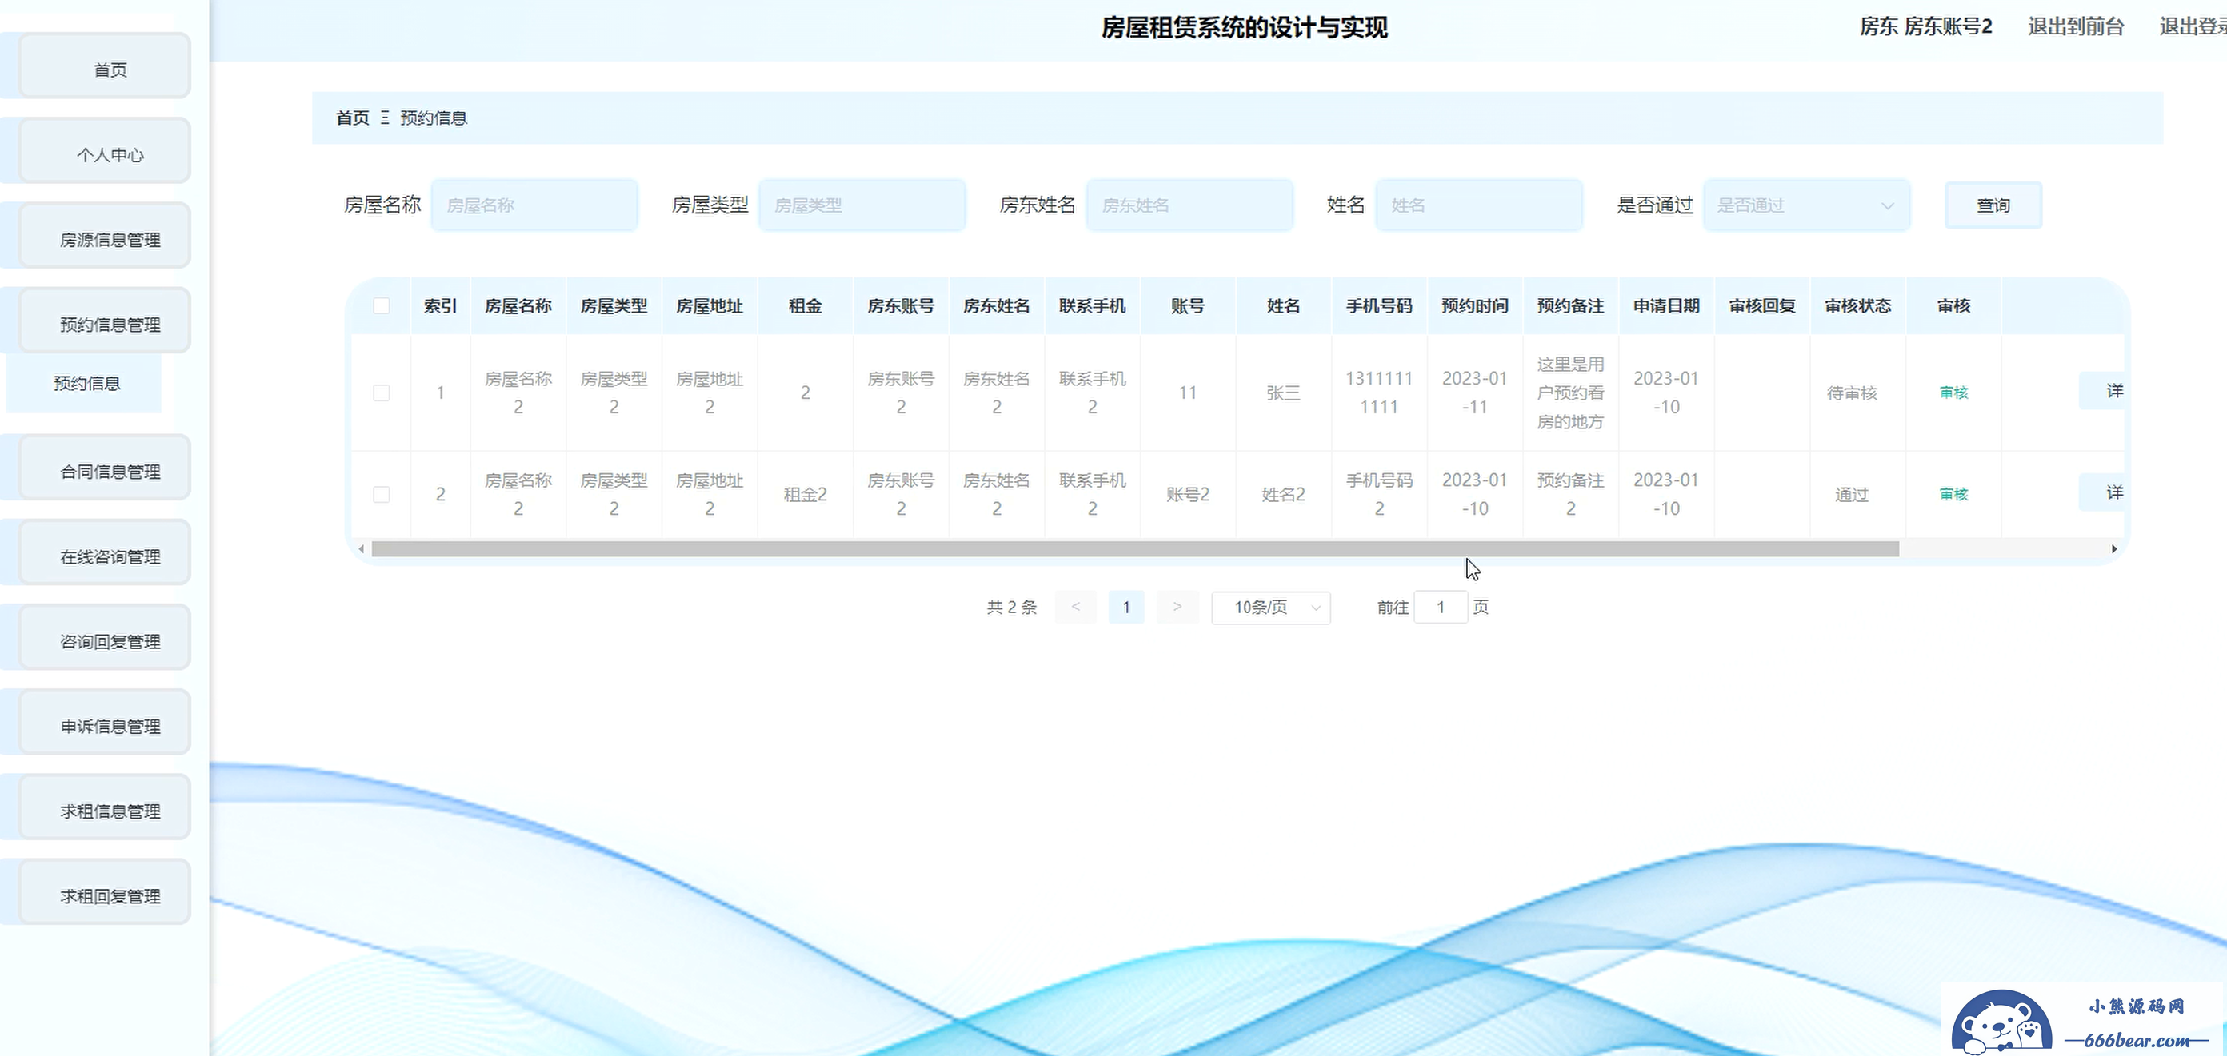The width and height of the screenshot is (2227, 1056).
Task: Click the 账号2 cell
Action: 1188,494
